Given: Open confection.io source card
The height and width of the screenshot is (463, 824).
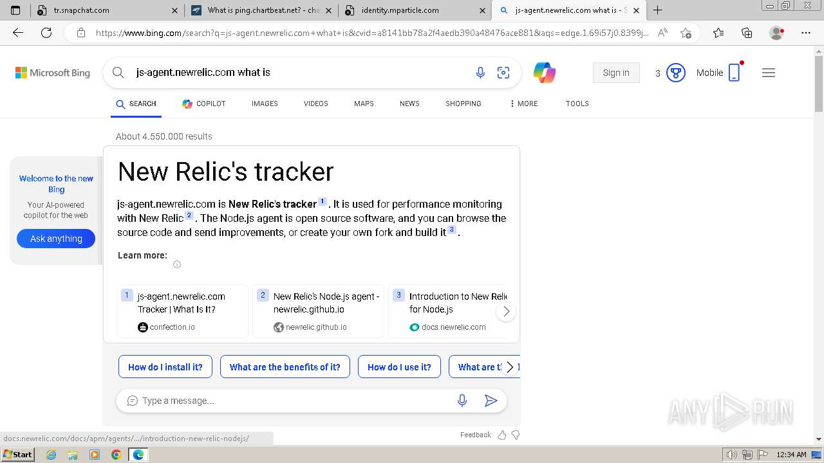Looking at the screenshot, I should (x=183, y=311).
